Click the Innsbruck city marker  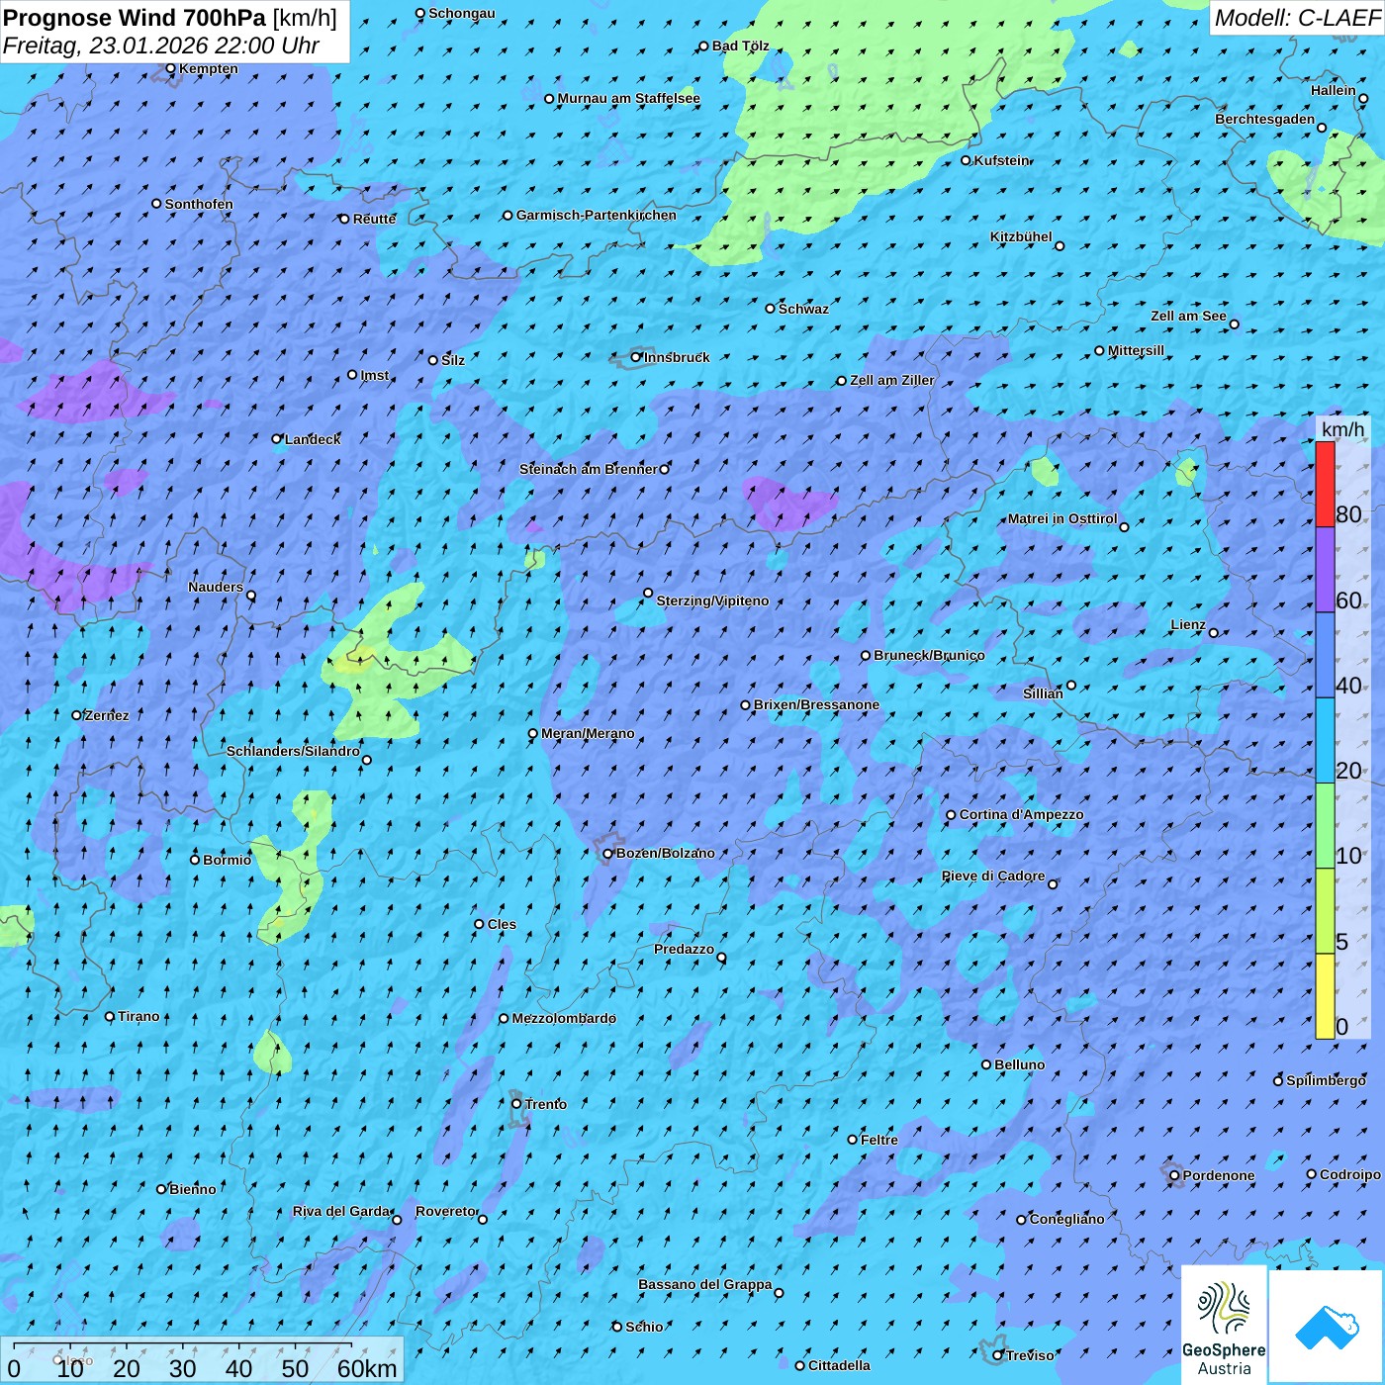636,357
